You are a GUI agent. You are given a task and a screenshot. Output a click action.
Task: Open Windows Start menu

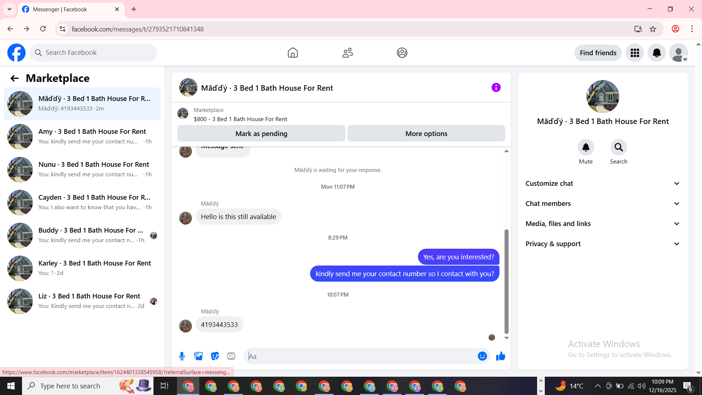pos(11,386)
